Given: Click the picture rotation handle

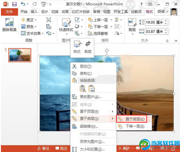Looking at the screenshot, I should pos(107,50).
